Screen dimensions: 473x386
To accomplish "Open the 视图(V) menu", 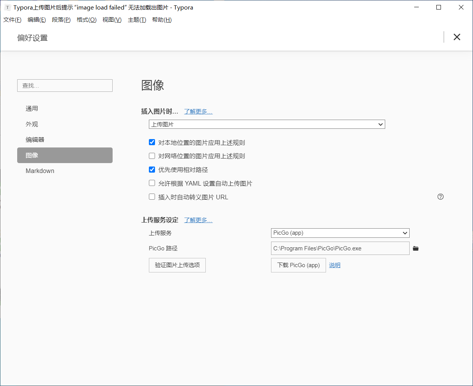I will pos(112,20).
